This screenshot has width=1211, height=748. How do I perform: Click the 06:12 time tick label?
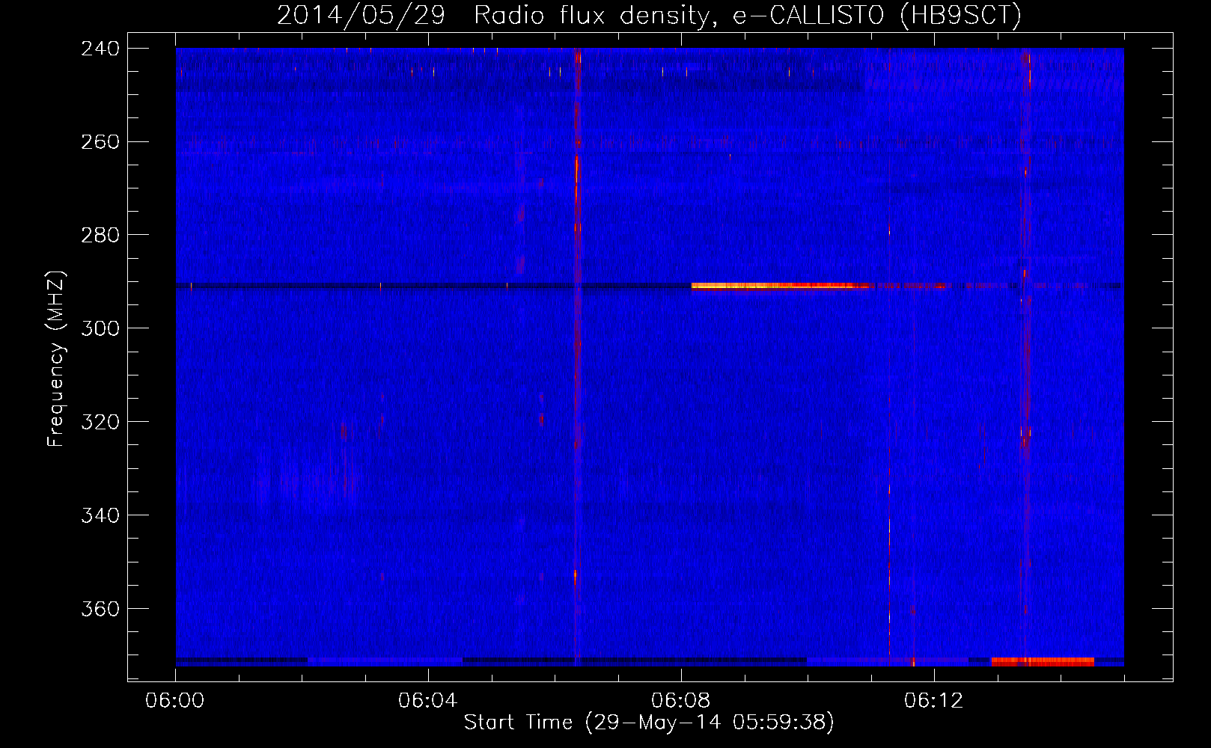[934, 701]
